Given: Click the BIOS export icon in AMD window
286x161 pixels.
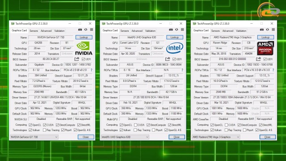Looking at the screenshot, I should click(x=258, y=59).
